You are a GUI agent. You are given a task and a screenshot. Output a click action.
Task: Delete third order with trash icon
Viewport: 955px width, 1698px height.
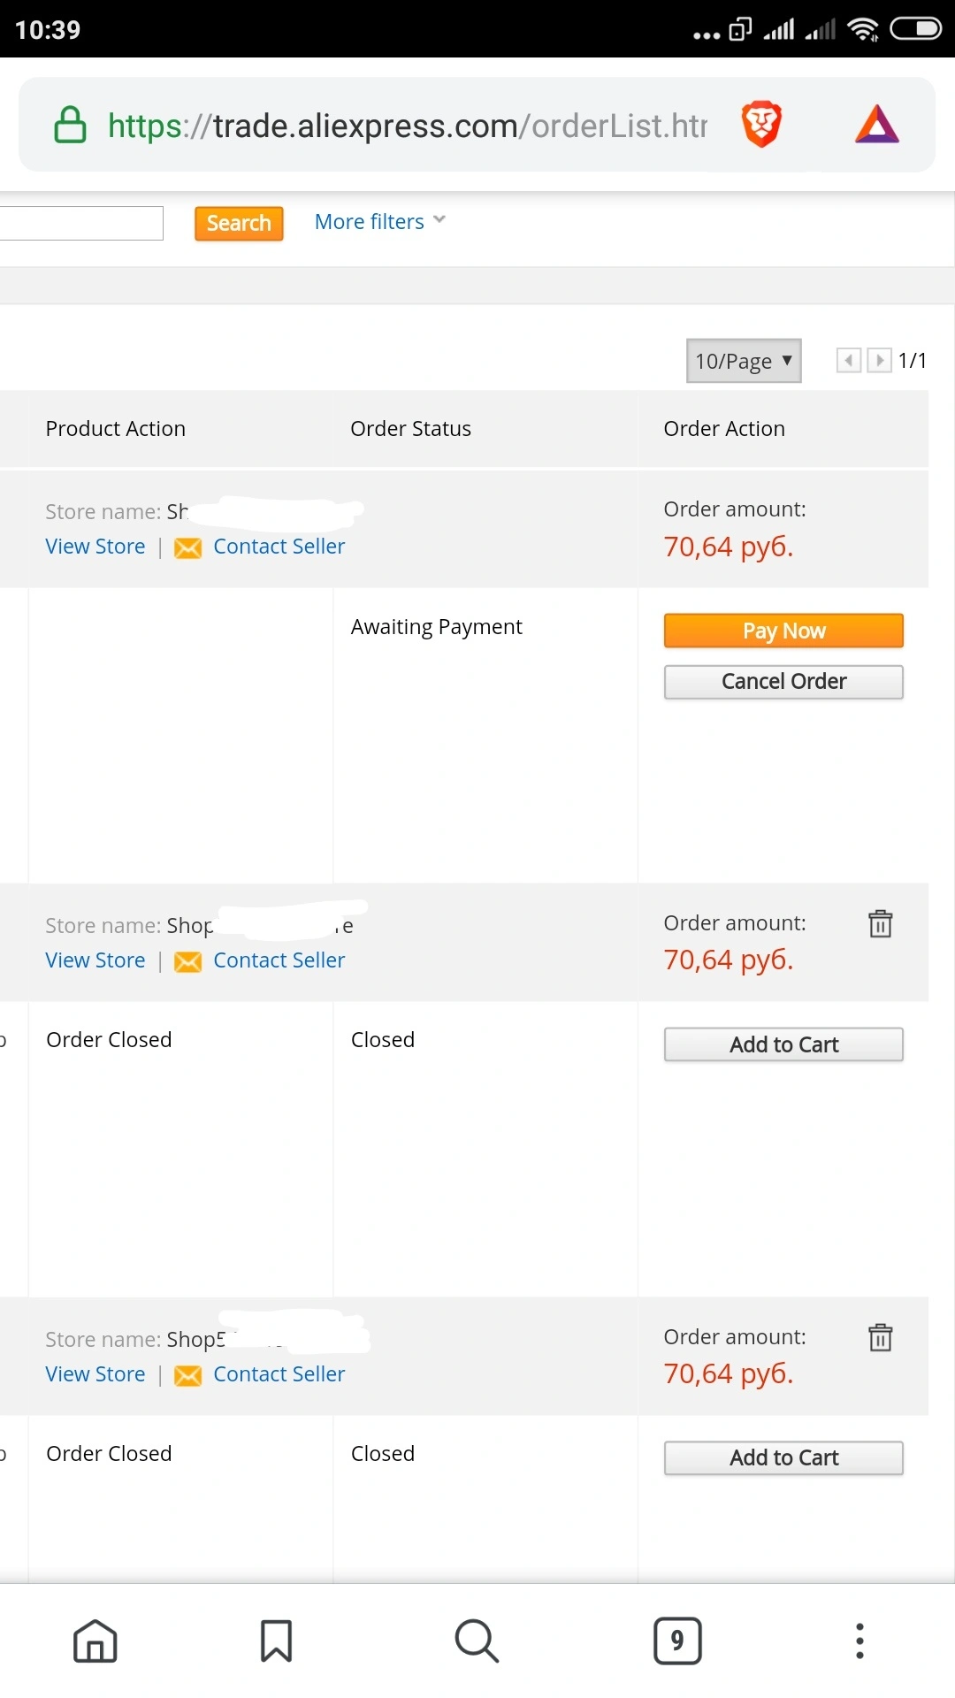[x=880, y=1337]
